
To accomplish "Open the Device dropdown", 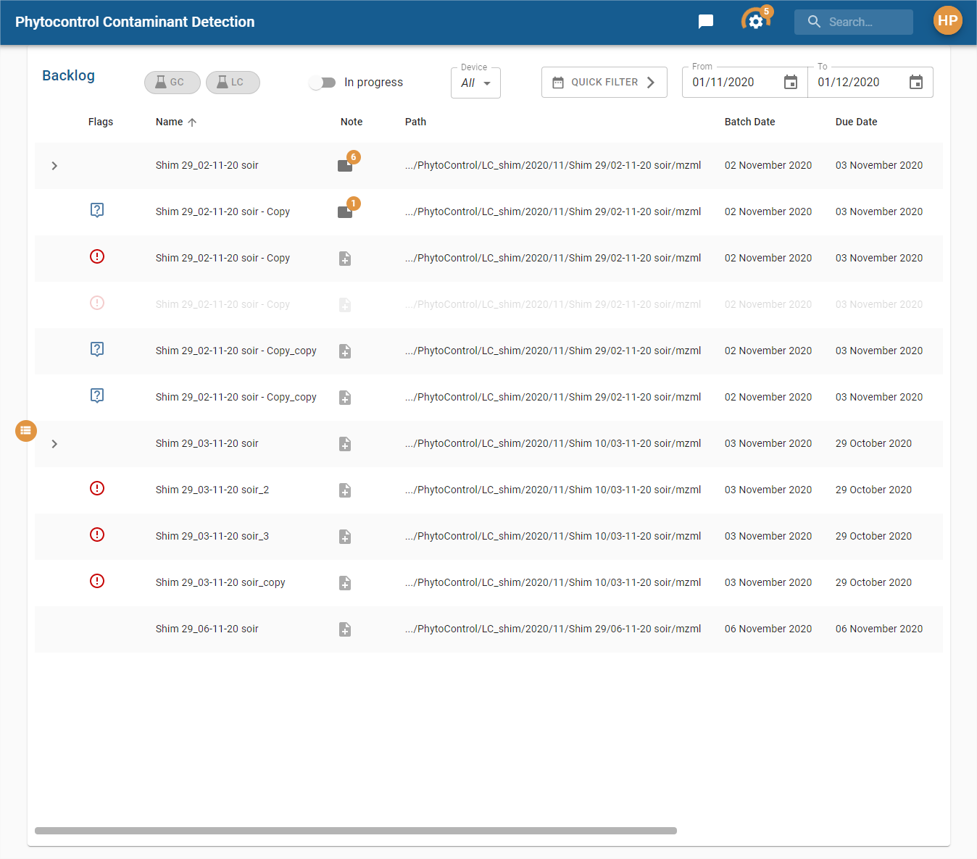I will click(475, 83).
